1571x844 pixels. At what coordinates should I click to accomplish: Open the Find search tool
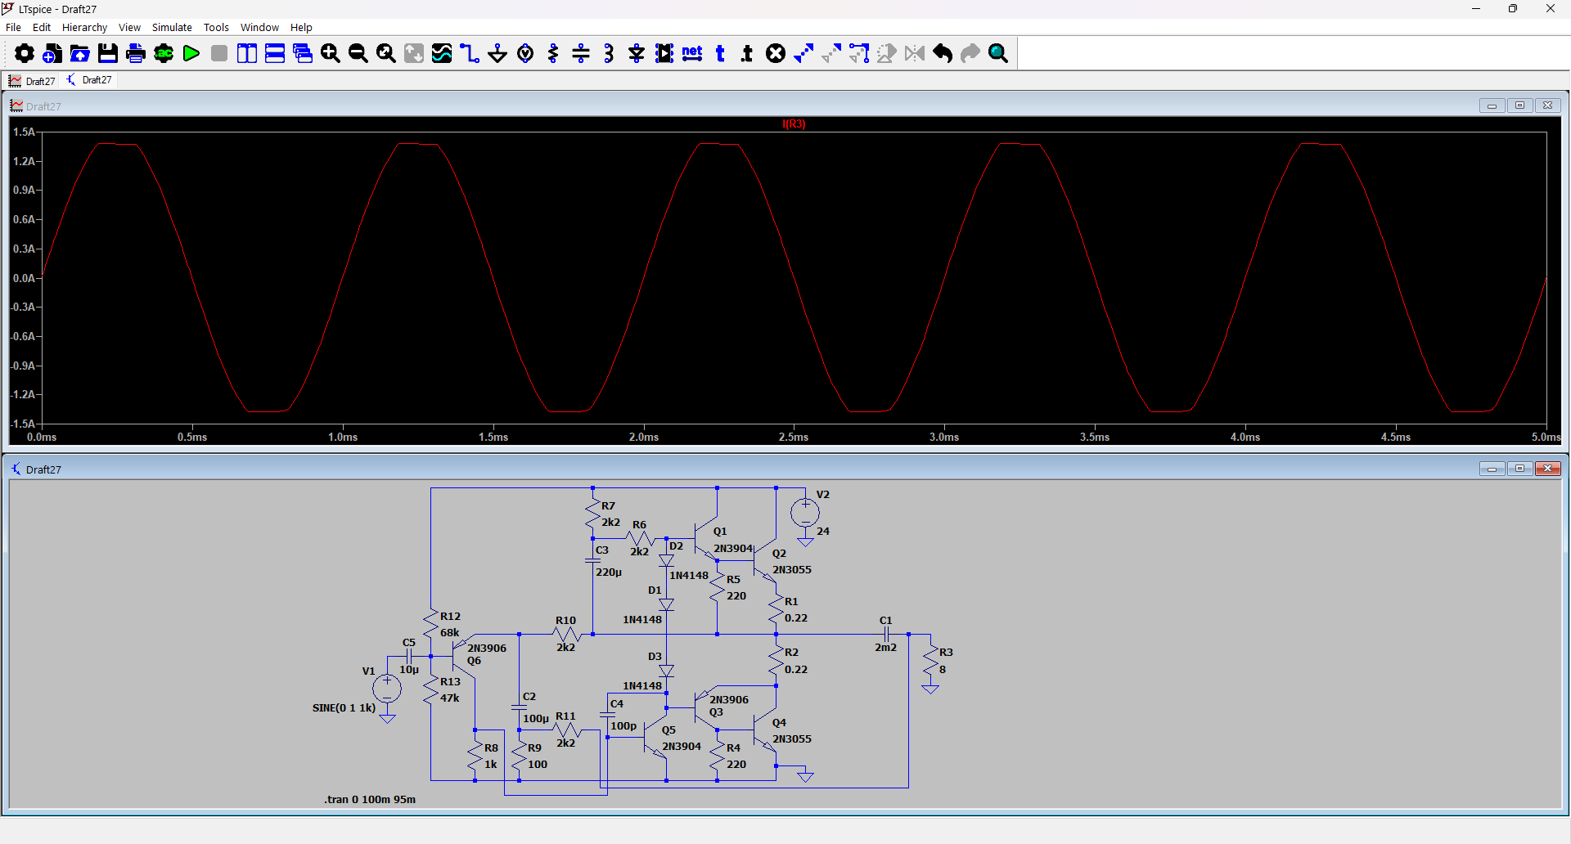(x=998, y=54)
